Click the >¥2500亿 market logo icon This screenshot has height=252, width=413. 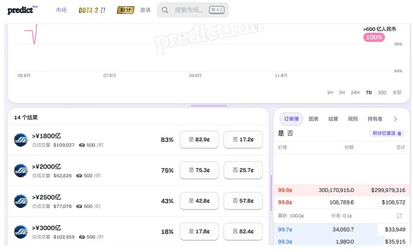click(x=21, y=201)
